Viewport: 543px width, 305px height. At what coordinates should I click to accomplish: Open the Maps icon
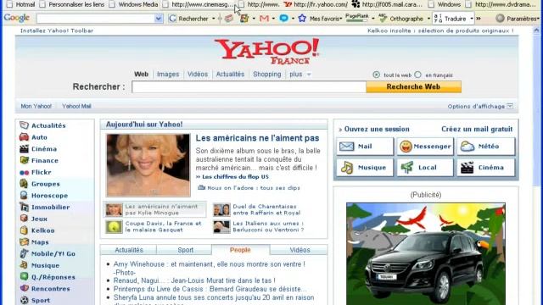pos(24,242)
